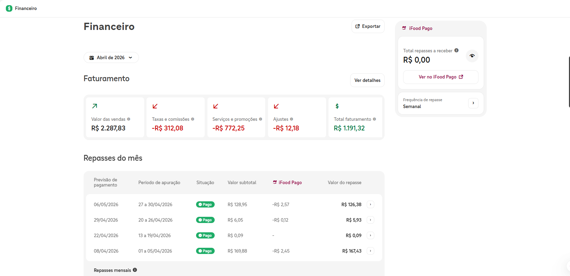Toggle eye icon to hide repasses balance

pyautogui.click(x=472, y=56)
